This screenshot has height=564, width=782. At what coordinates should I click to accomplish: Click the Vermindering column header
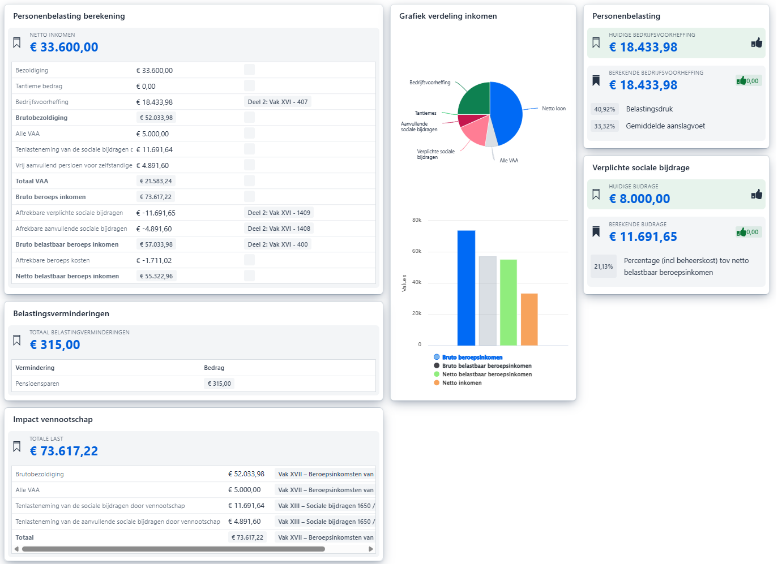(x=35, y=368)
